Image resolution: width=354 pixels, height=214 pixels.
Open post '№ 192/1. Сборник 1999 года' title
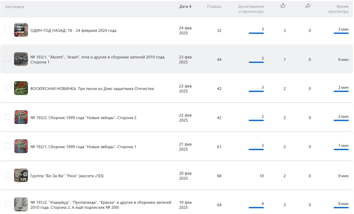83,147
